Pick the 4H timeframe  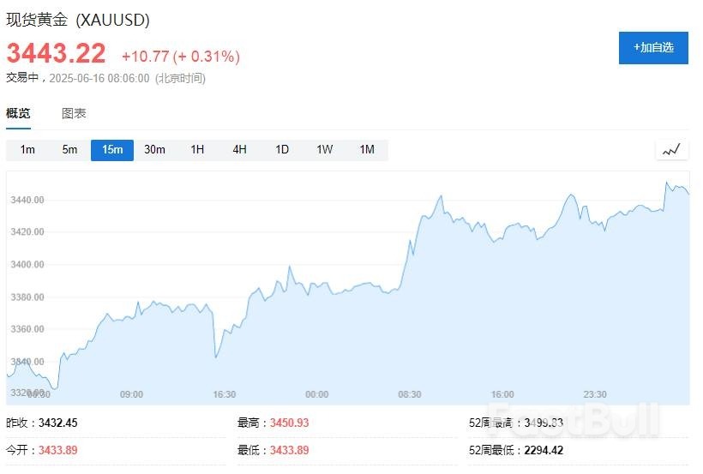[239, 150]
